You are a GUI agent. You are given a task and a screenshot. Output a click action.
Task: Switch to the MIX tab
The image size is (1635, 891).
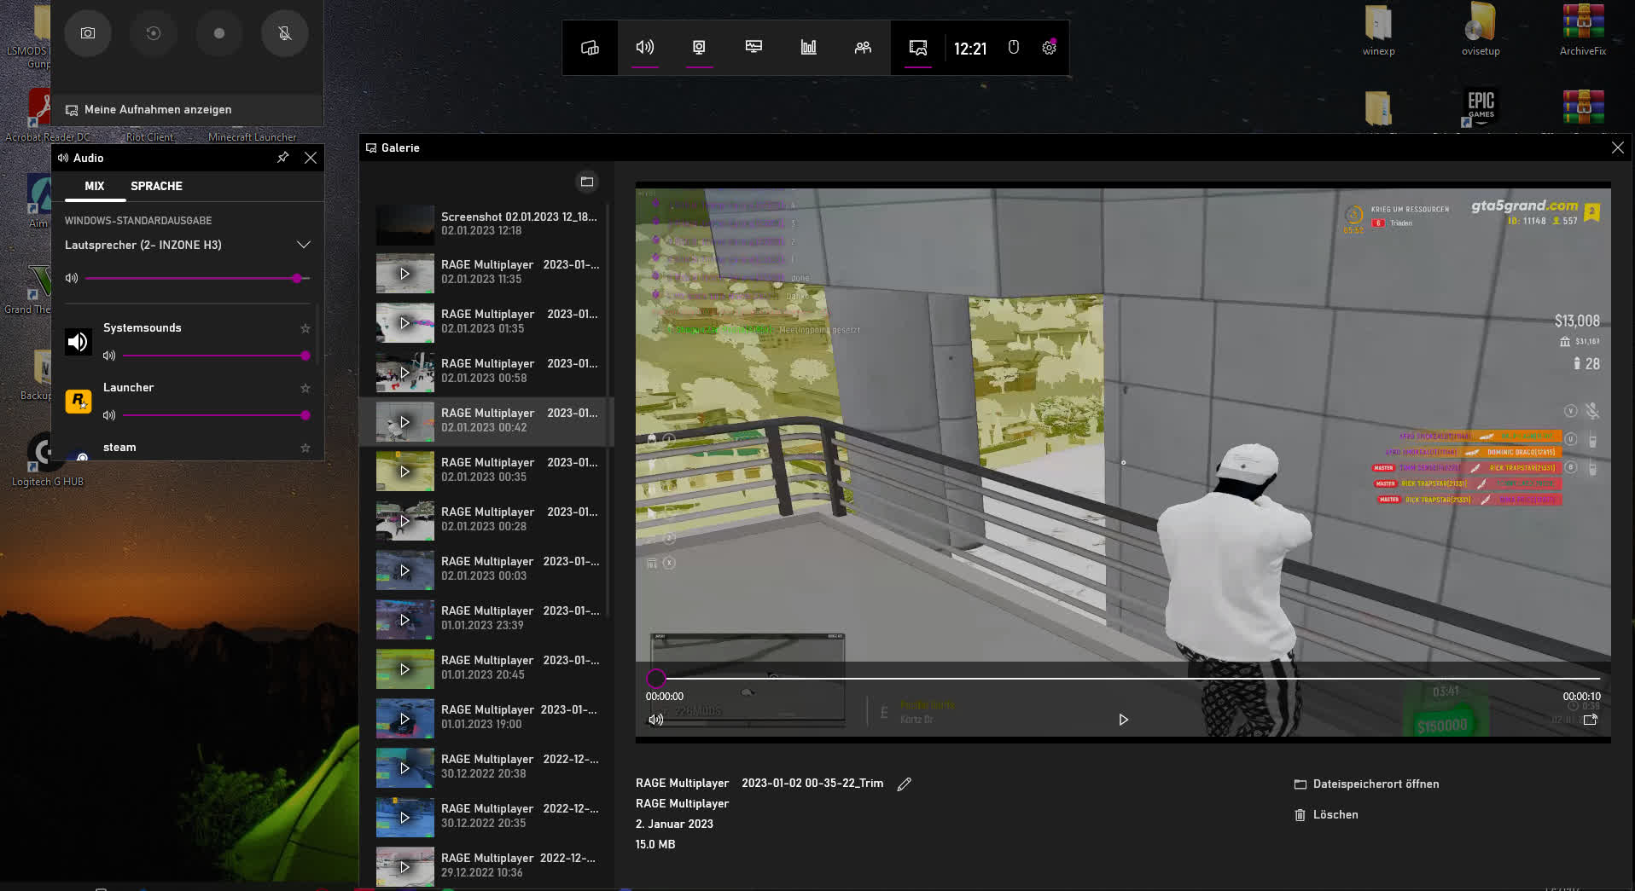95,186
